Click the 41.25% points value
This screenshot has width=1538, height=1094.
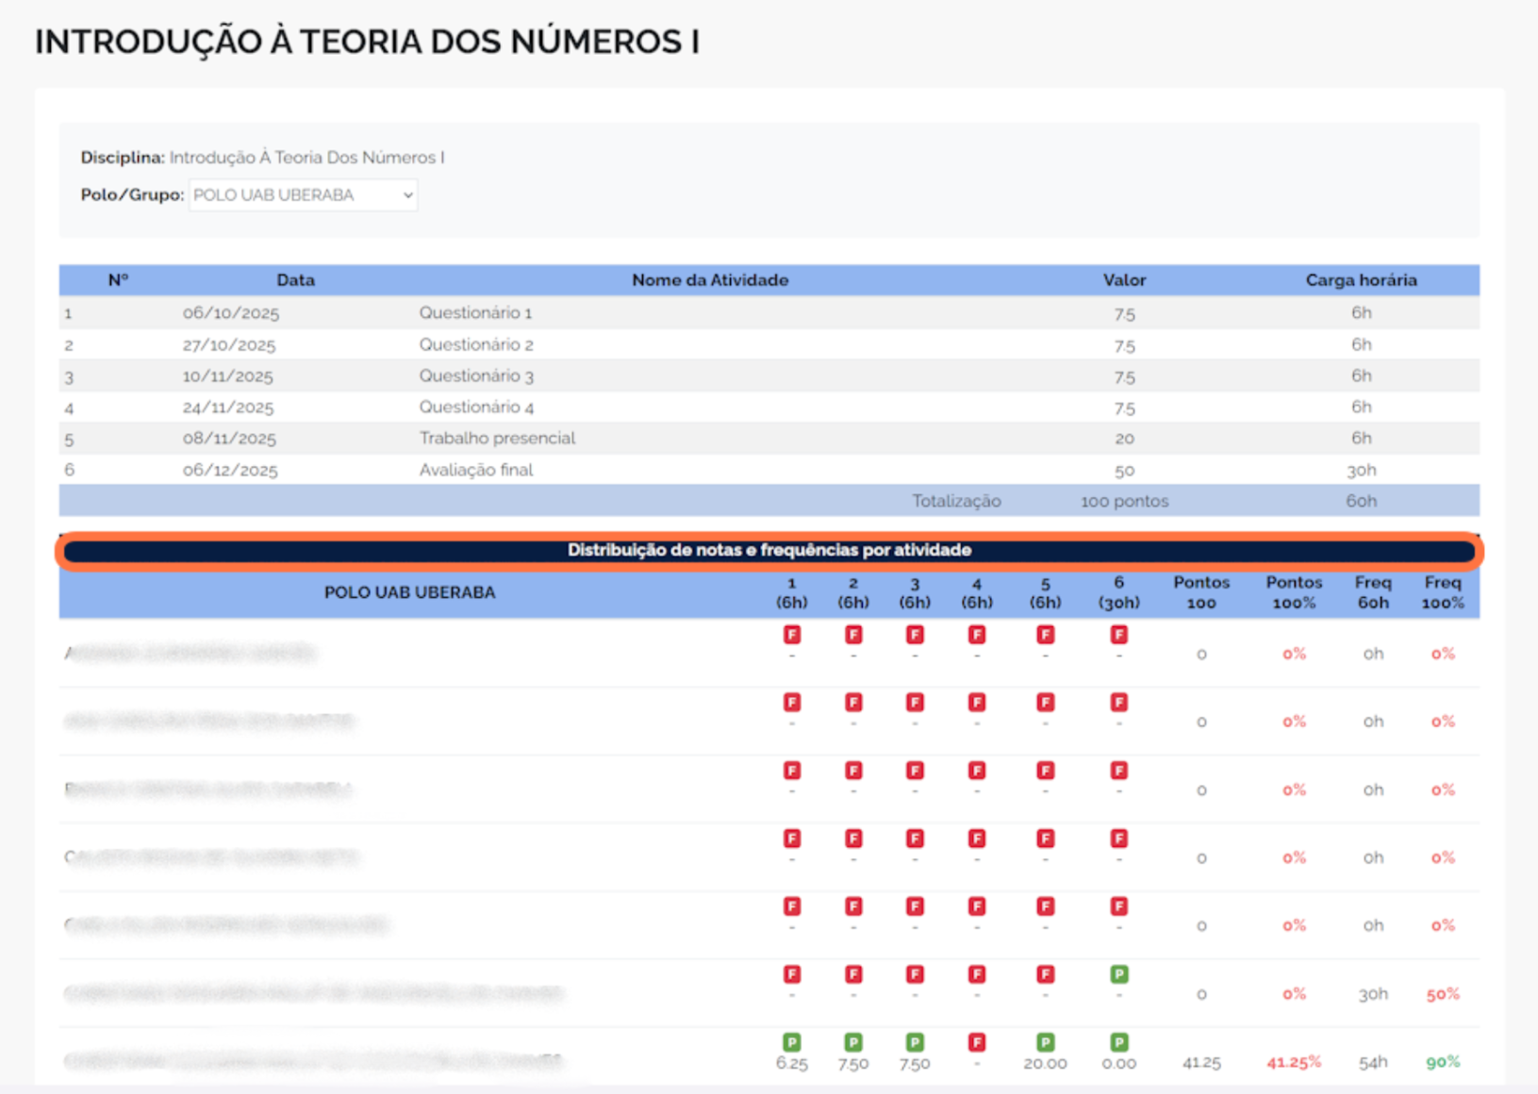pyautogui.click(x=1293, y=1063)
